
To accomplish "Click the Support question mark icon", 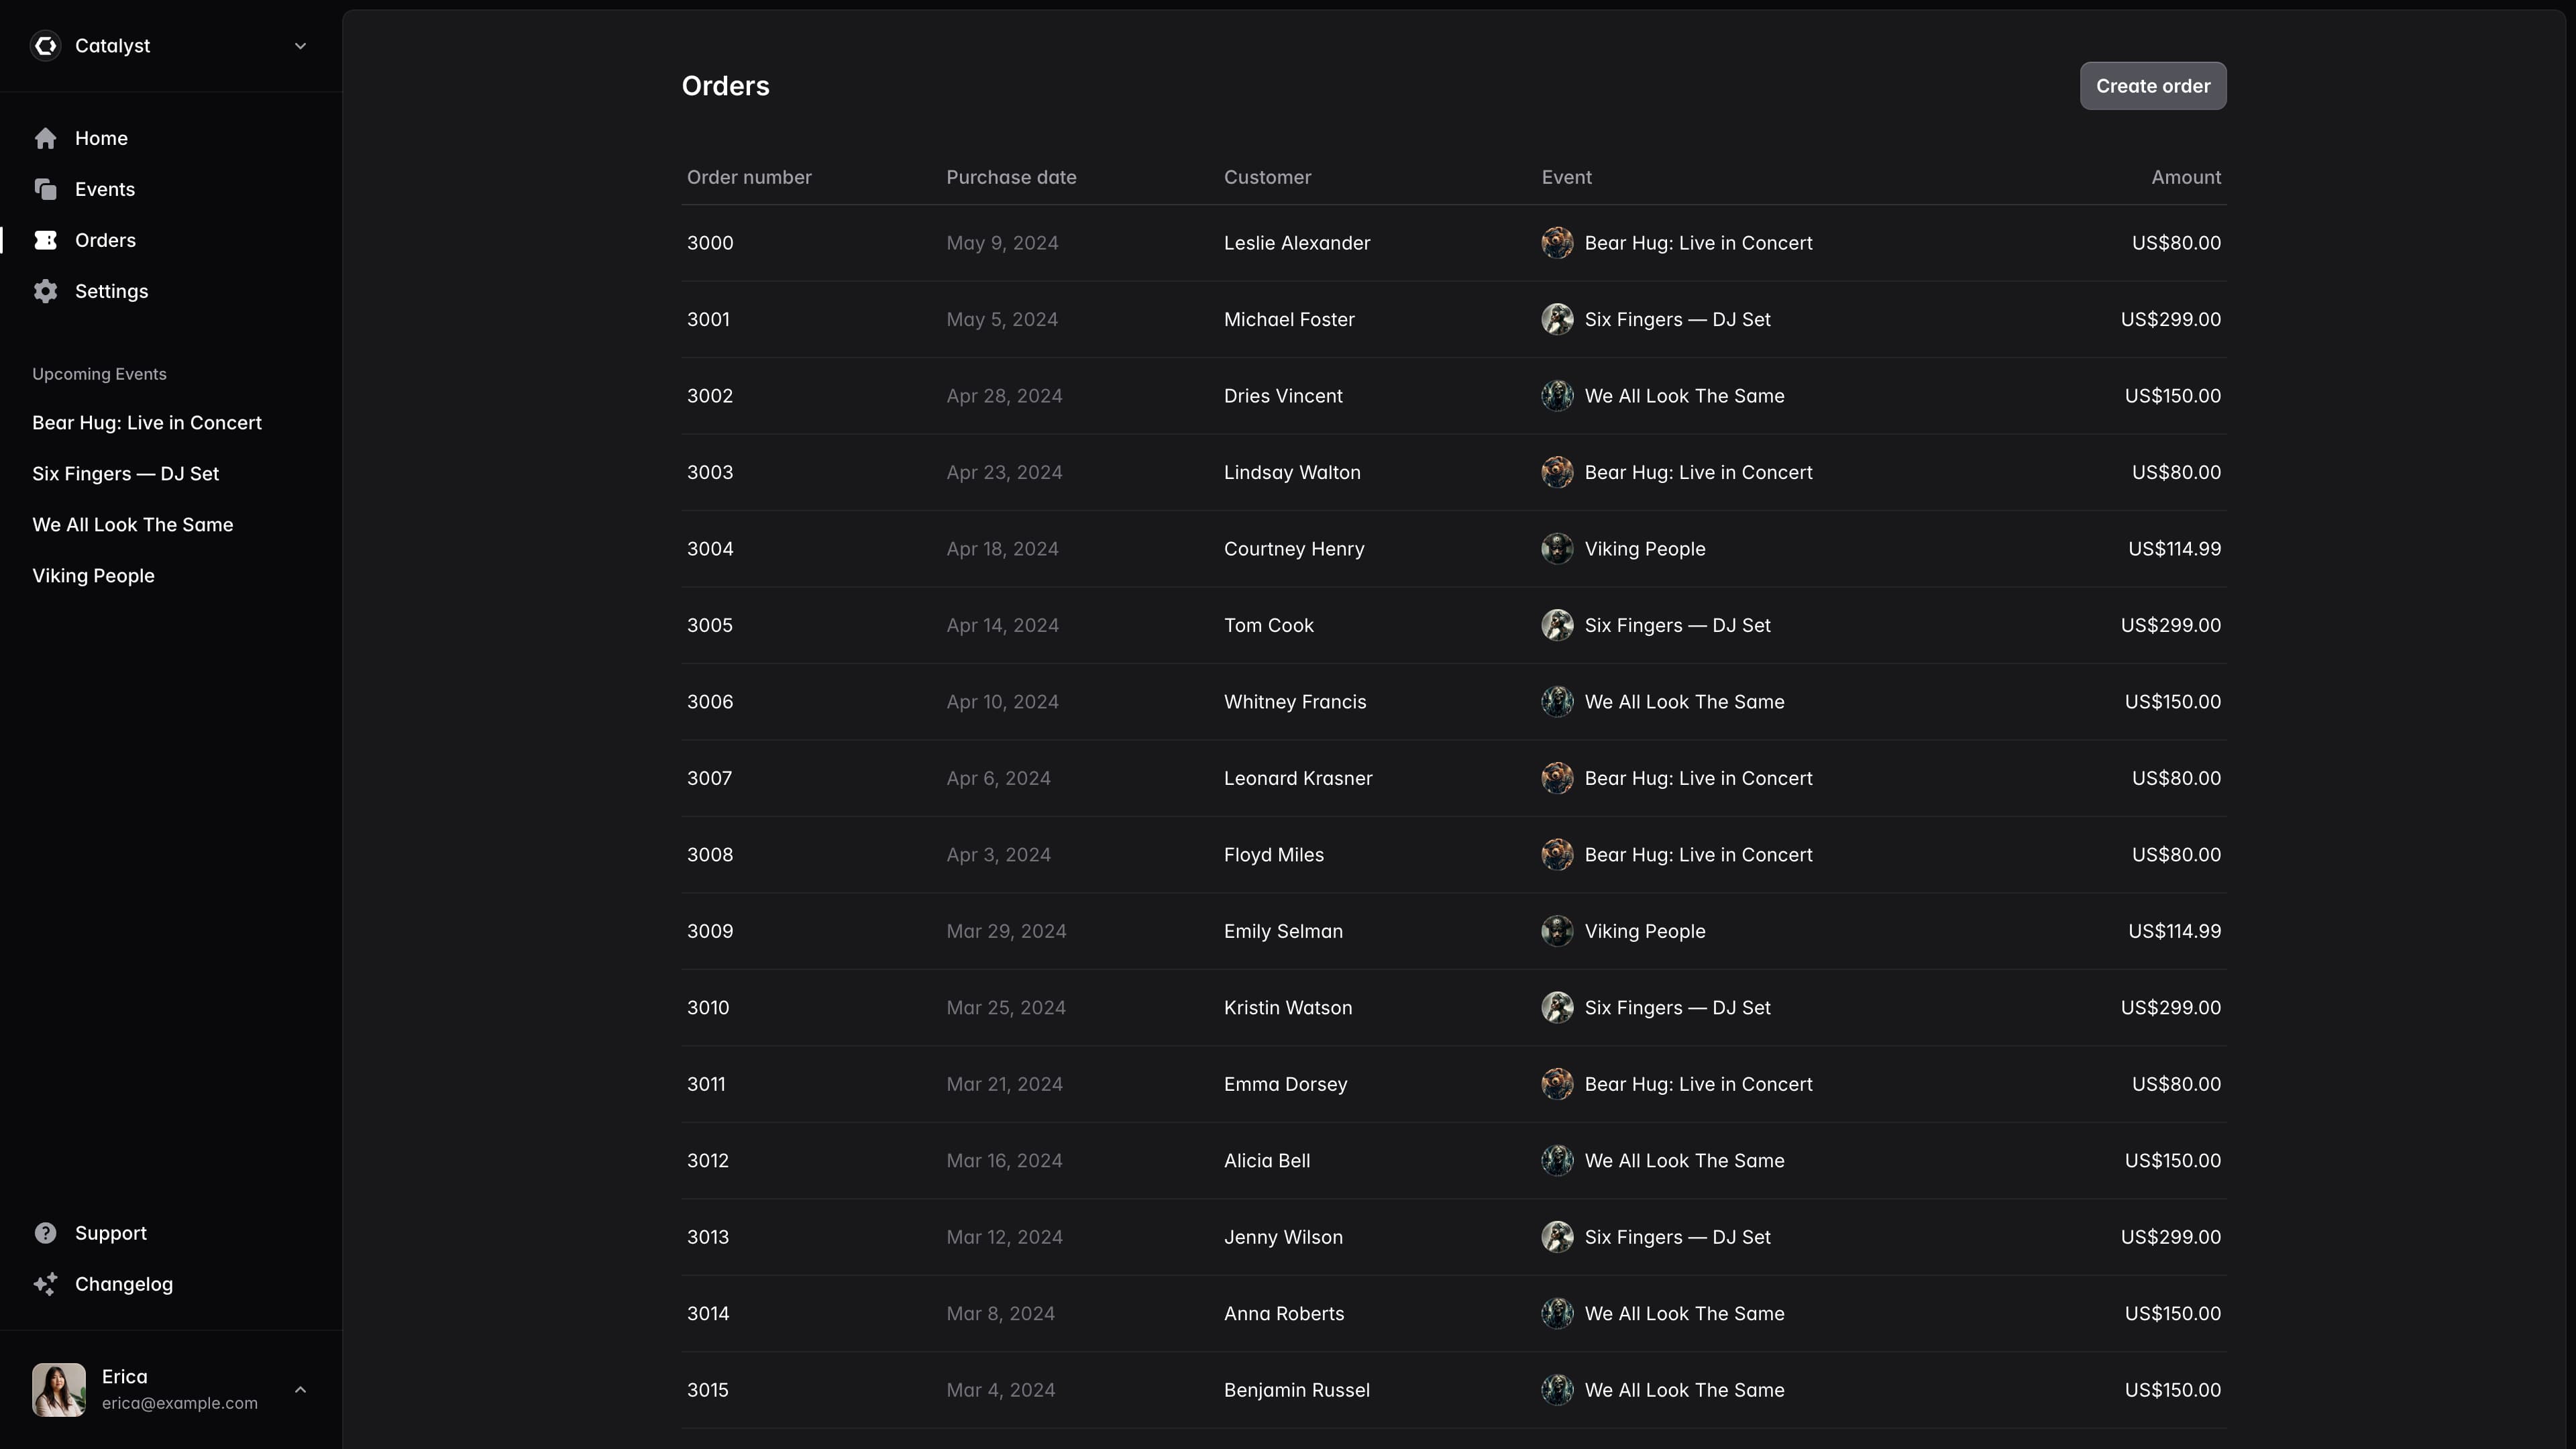I will pos(46,1233).
